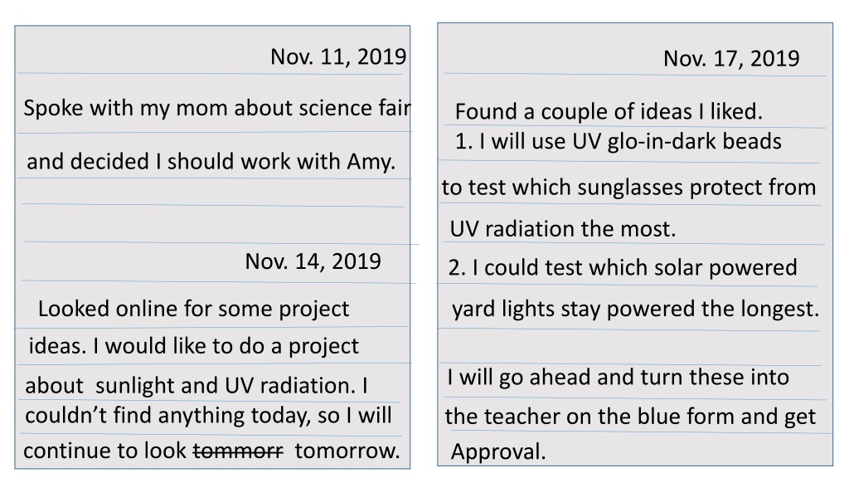Click the struck-through word 'tommorr'

[x=238, y=451]
